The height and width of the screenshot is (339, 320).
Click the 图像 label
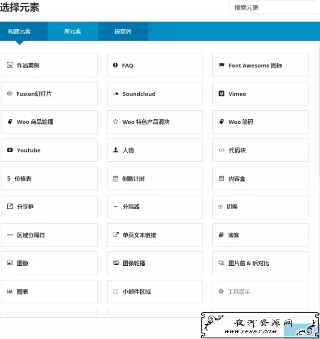(x=22, y=263)
